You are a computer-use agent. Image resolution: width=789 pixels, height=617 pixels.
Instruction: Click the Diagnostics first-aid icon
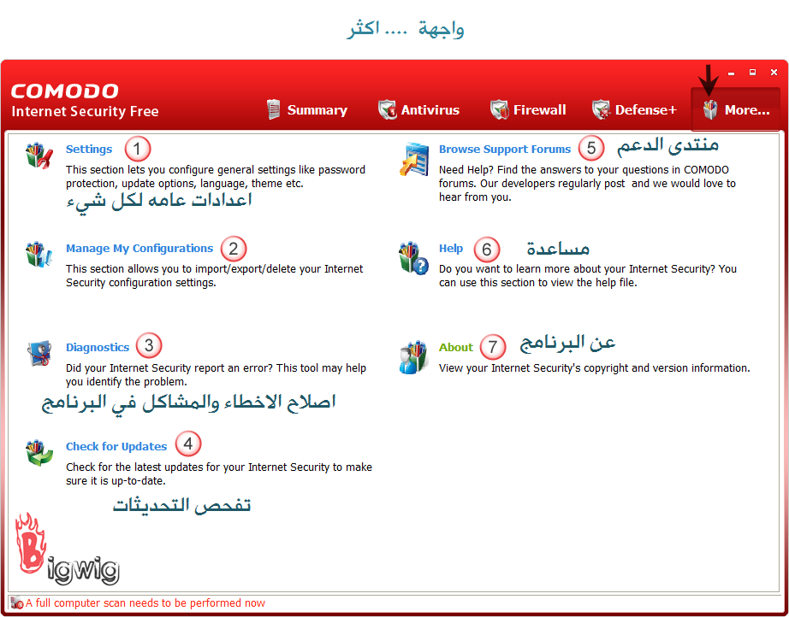coord(39,354)
